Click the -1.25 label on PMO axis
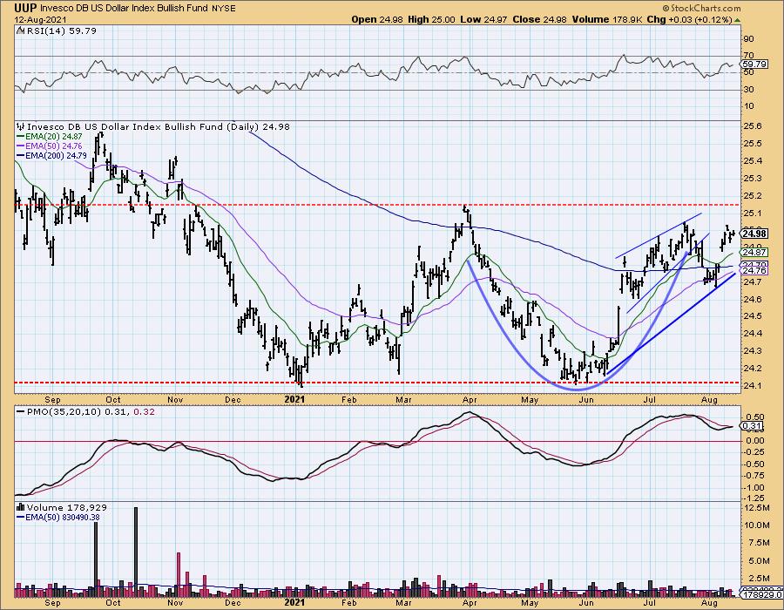 754,498
